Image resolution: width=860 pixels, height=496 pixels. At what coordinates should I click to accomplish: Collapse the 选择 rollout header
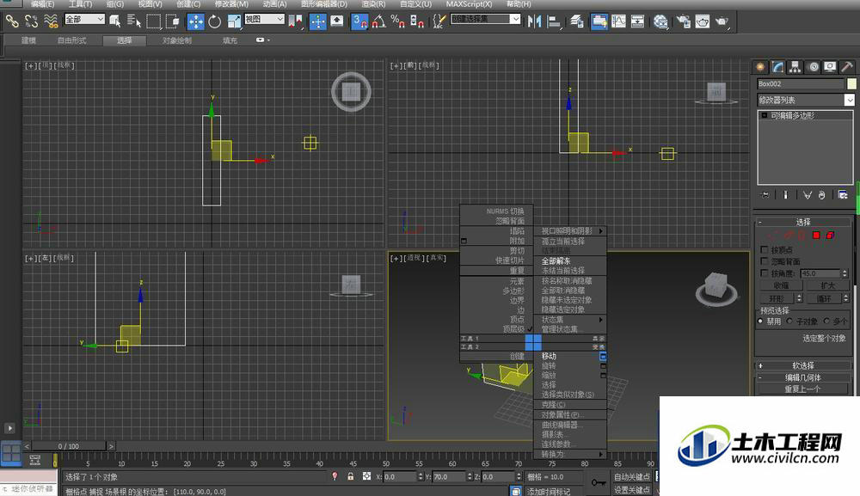[x=803, y=222]
